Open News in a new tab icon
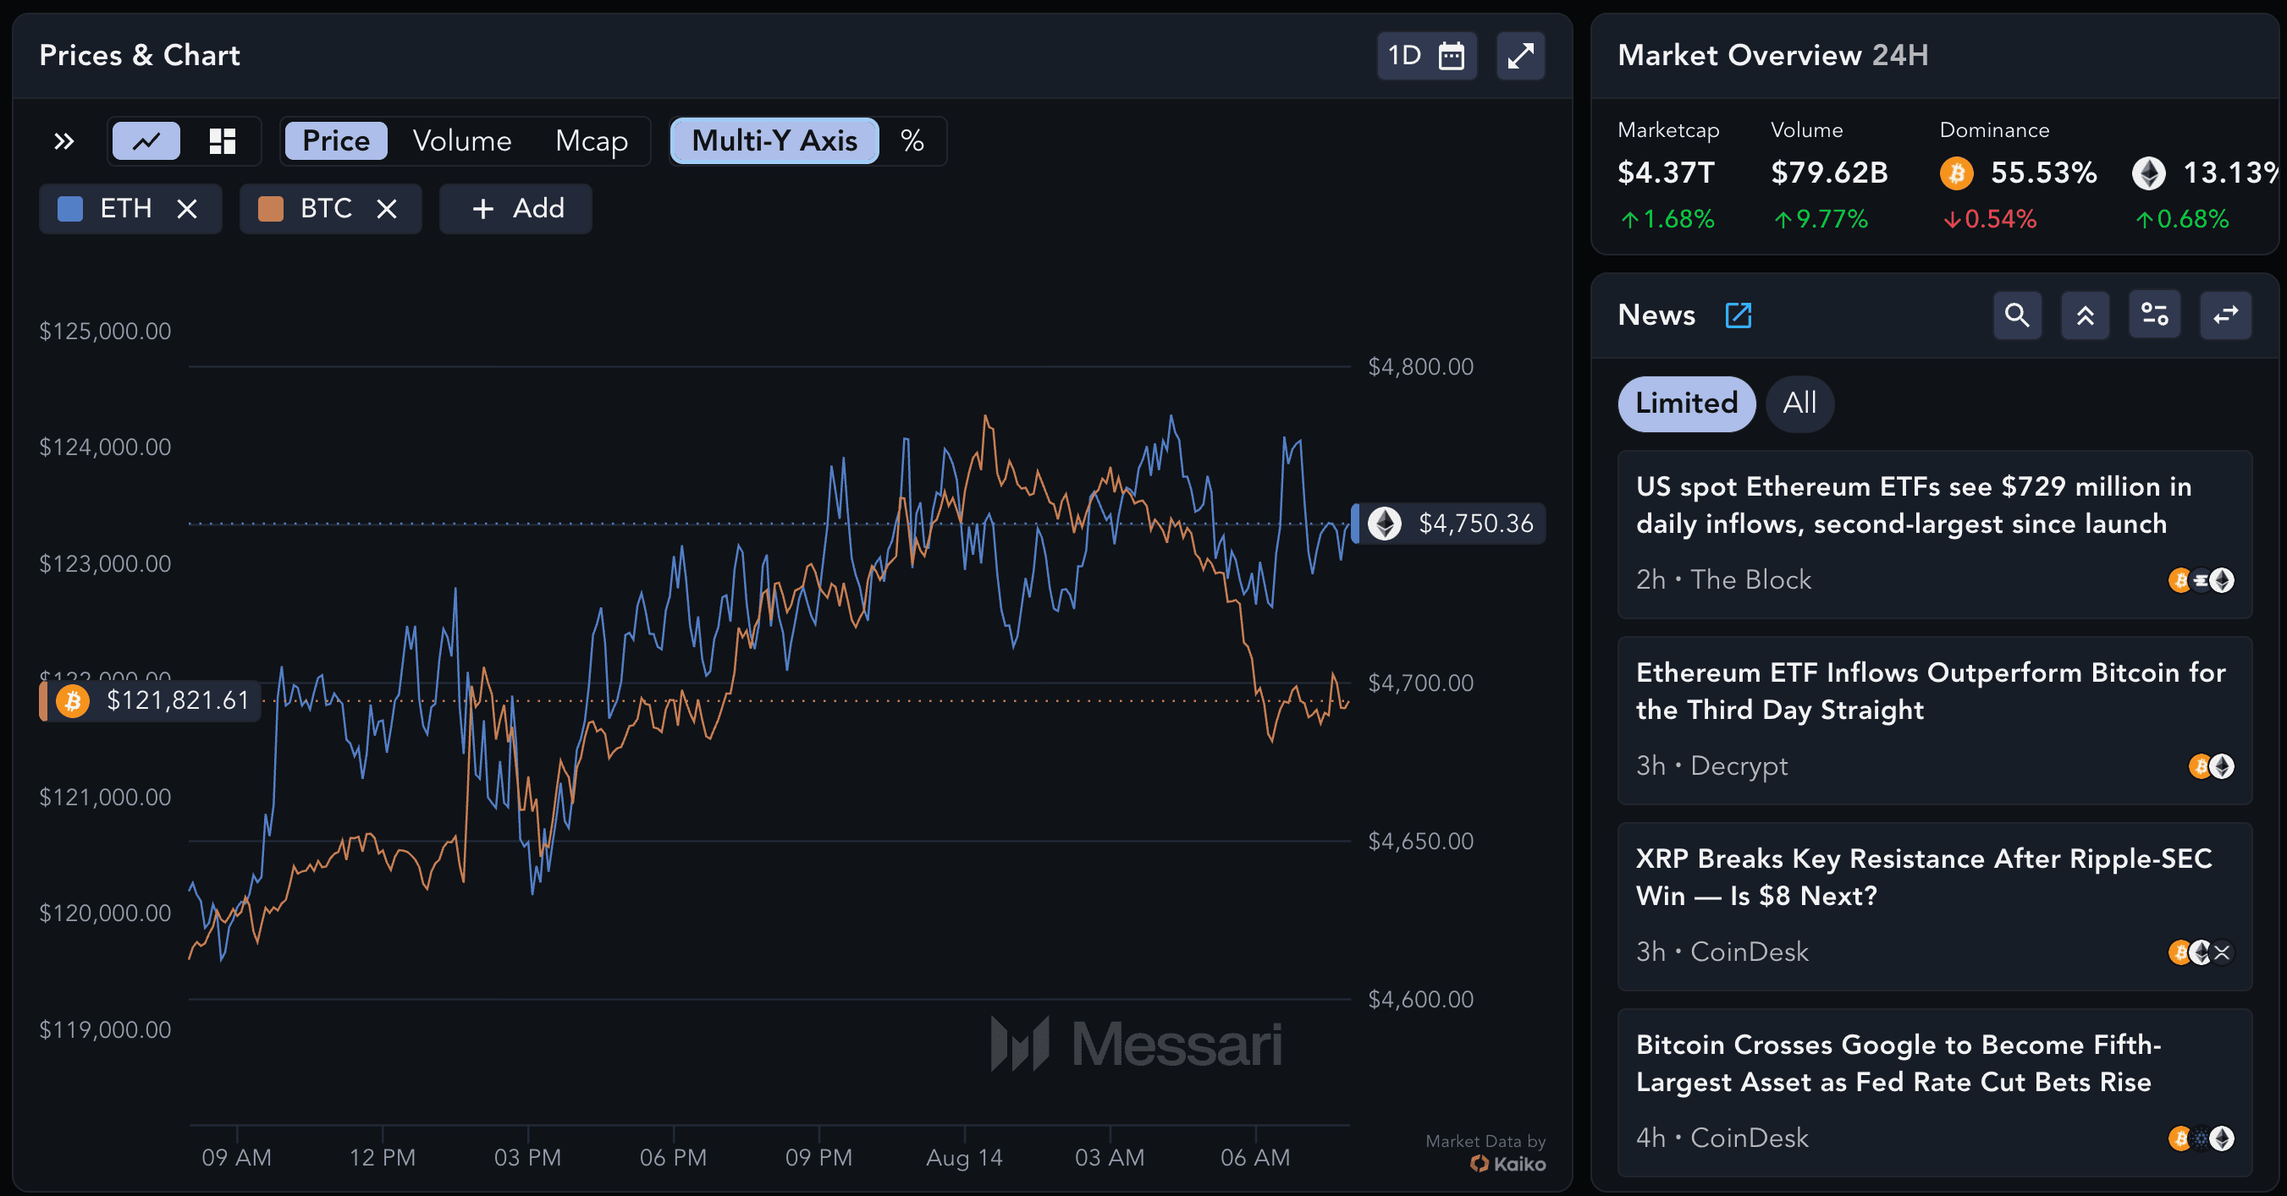2287x1196 pixels. pyautogui.click(x=1739, y=315)
